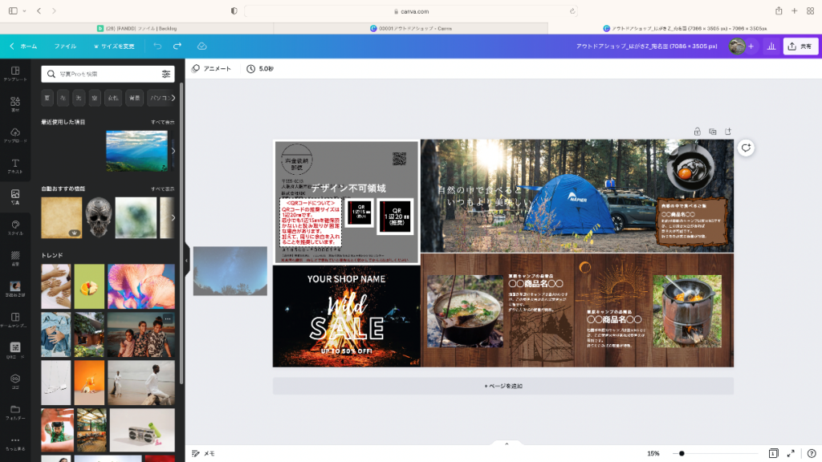The image size is (822, 462).
Task: Open the grid view page icon
Action: pos(773,454)
